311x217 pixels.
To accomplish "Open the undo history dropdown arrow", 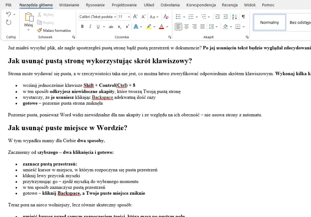I will [x=14, y=15].
